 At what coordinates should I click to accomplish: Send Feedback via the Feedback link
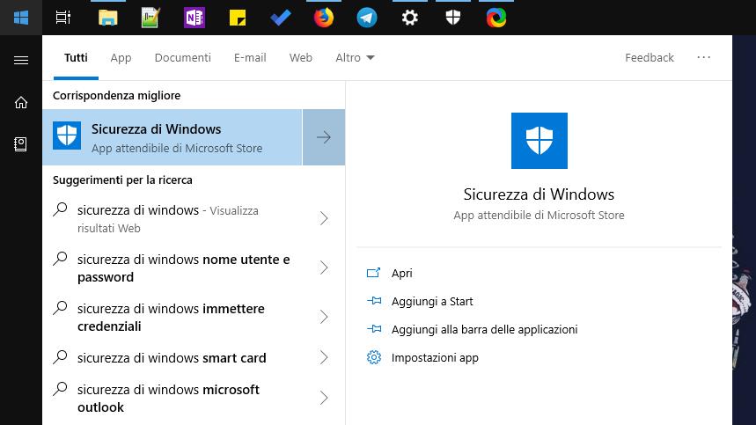click(x=649, y=58)
